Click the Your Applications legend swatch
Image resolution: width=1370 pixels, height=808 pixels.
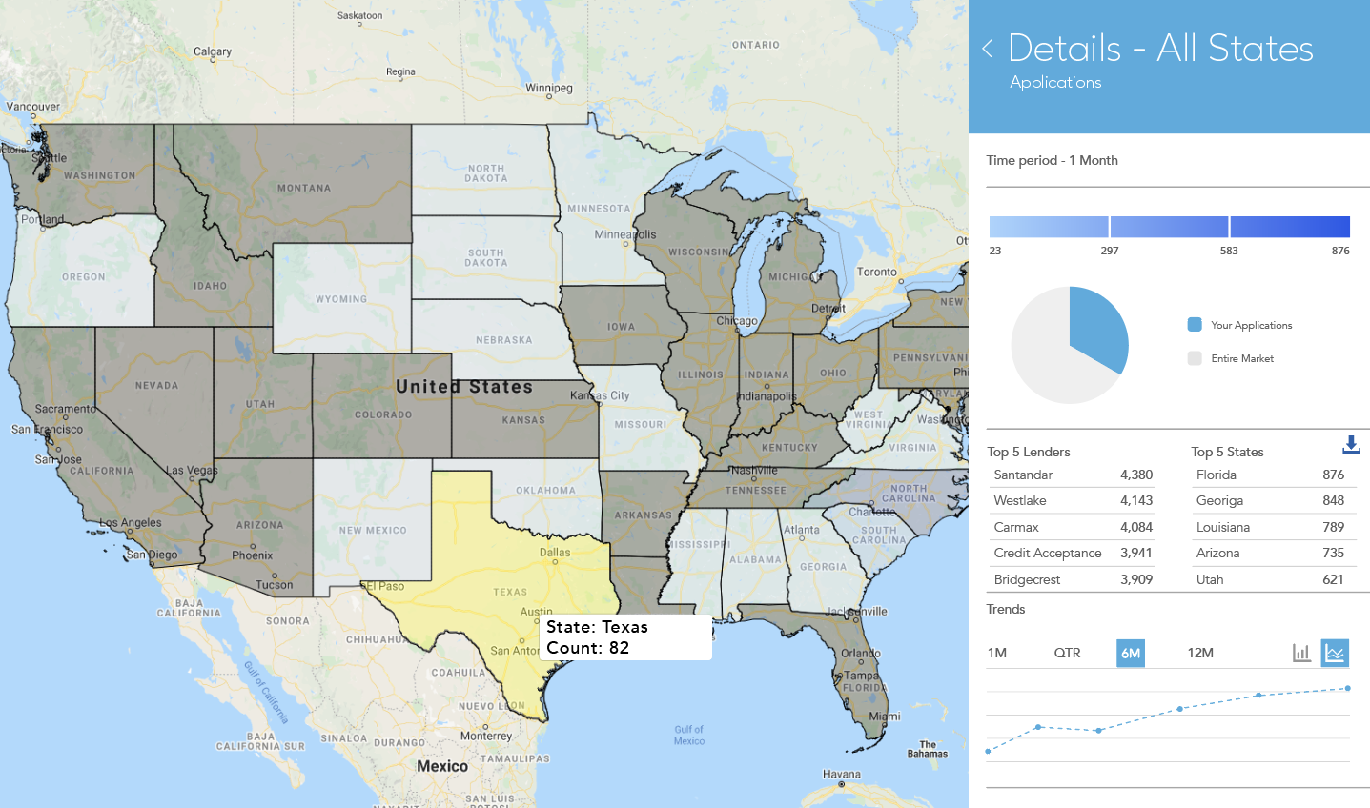point(1195,325)
